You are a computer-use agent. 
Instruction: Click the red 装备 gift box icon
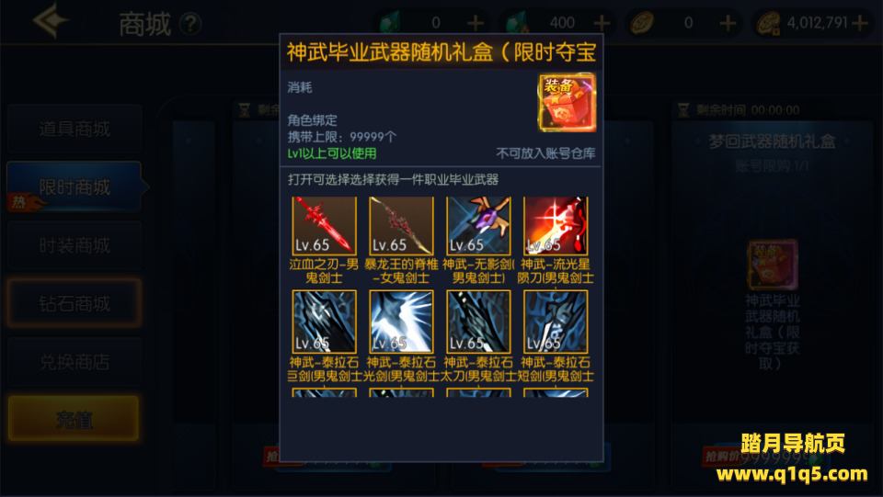[568, 102]
